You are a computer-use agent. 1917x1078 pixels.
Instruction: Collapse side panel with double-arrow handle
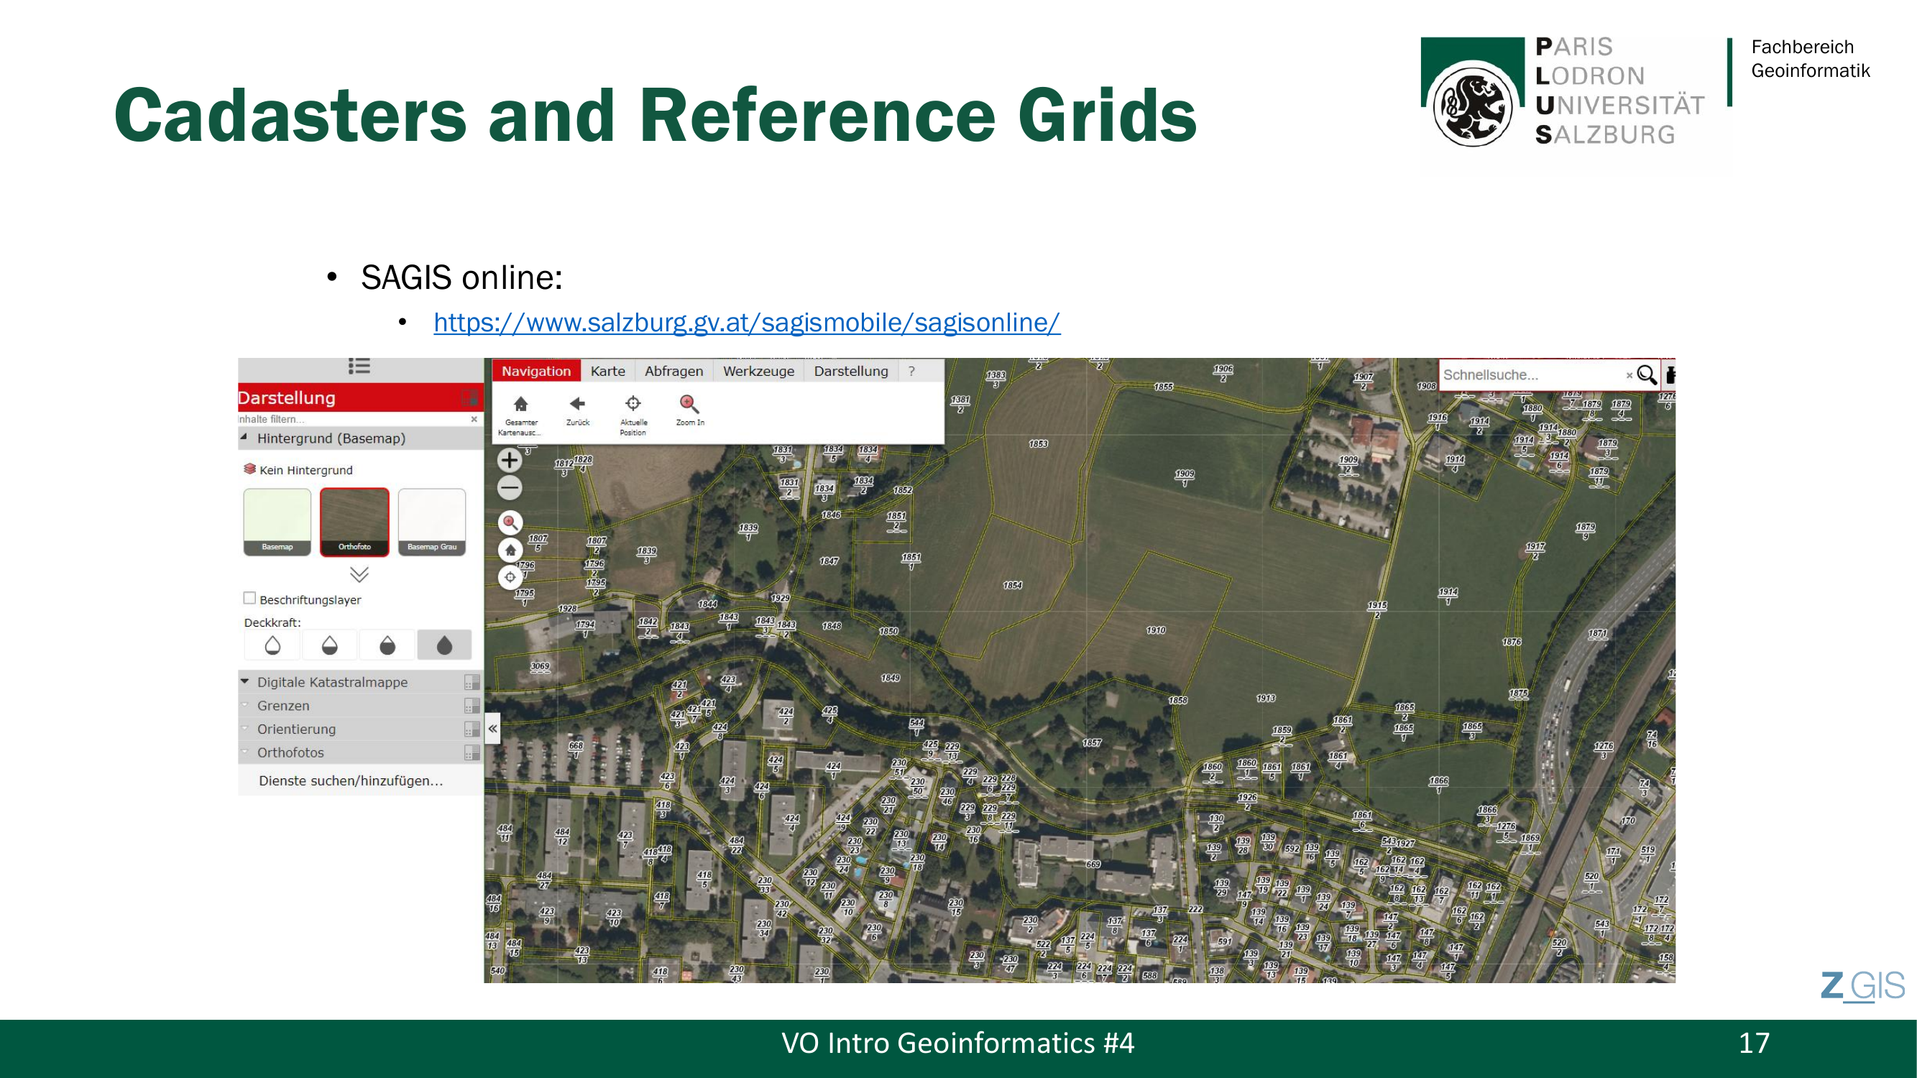pos(492,728)
